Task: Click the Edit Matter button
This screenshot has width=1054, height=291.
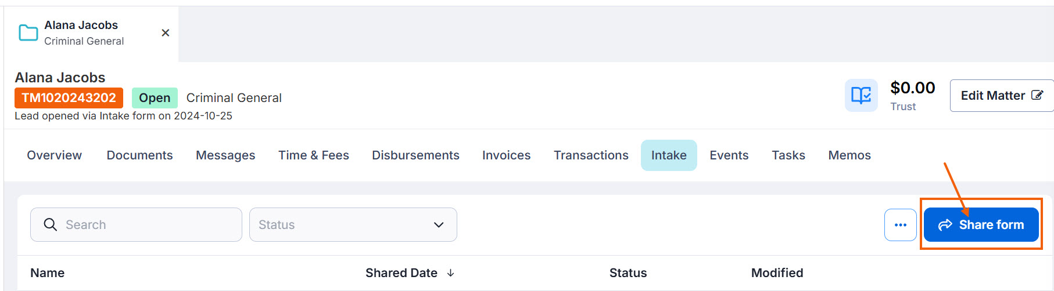Action: click(1002, 96)
